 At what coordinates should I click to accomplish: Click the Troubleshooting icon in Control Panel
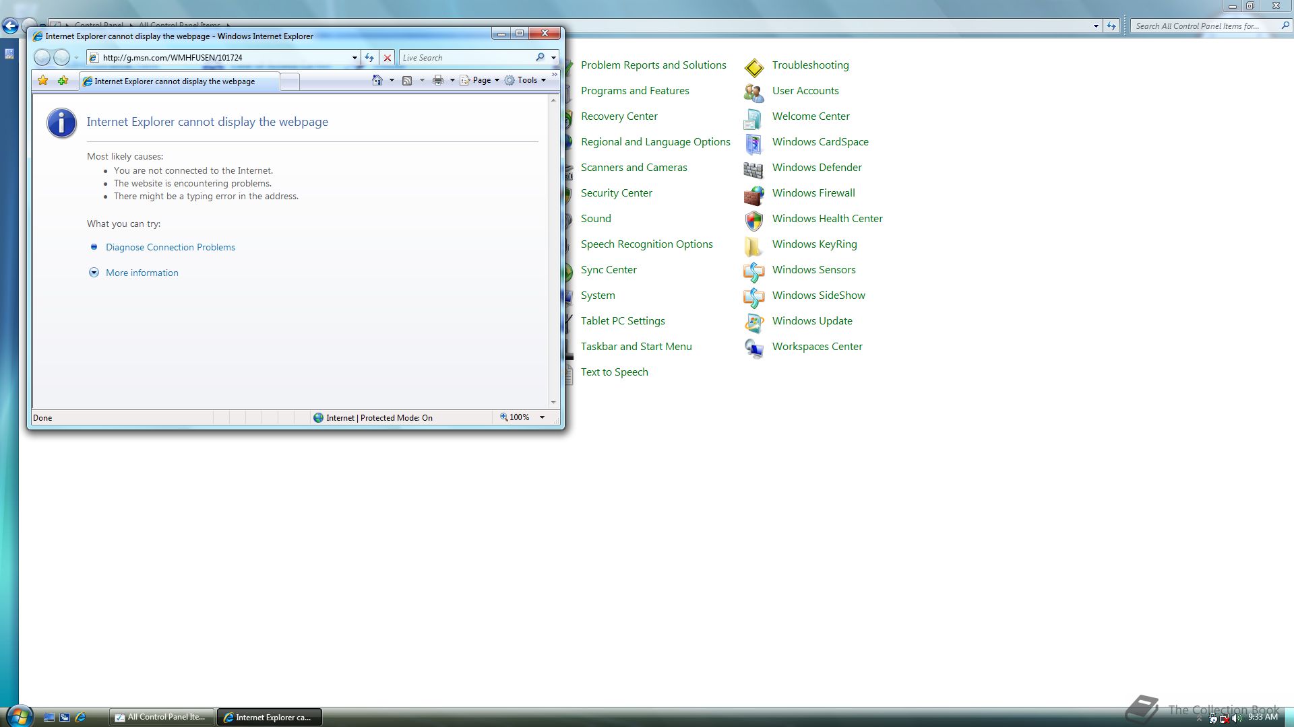pyautogui.click(x=754, y=67)
